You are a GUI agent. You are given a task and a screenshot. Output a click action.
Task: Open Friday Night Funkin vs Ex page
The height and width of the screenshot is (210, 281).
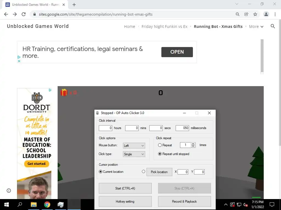164,27
